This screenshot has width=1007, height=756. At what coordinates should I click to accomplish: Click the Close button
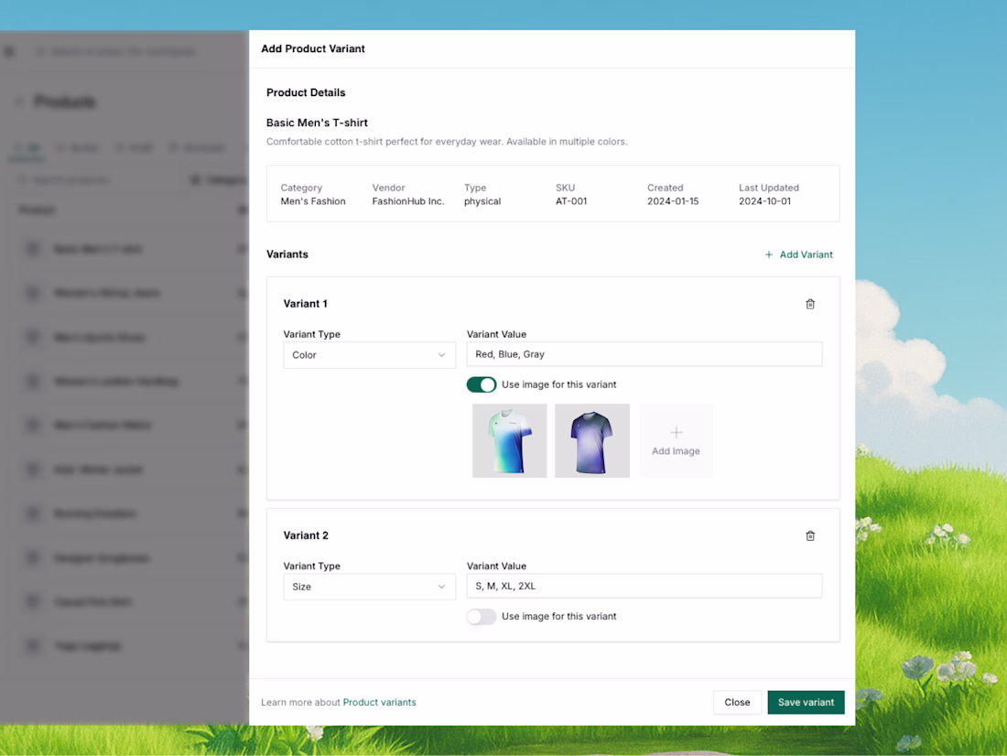[737, 702]
